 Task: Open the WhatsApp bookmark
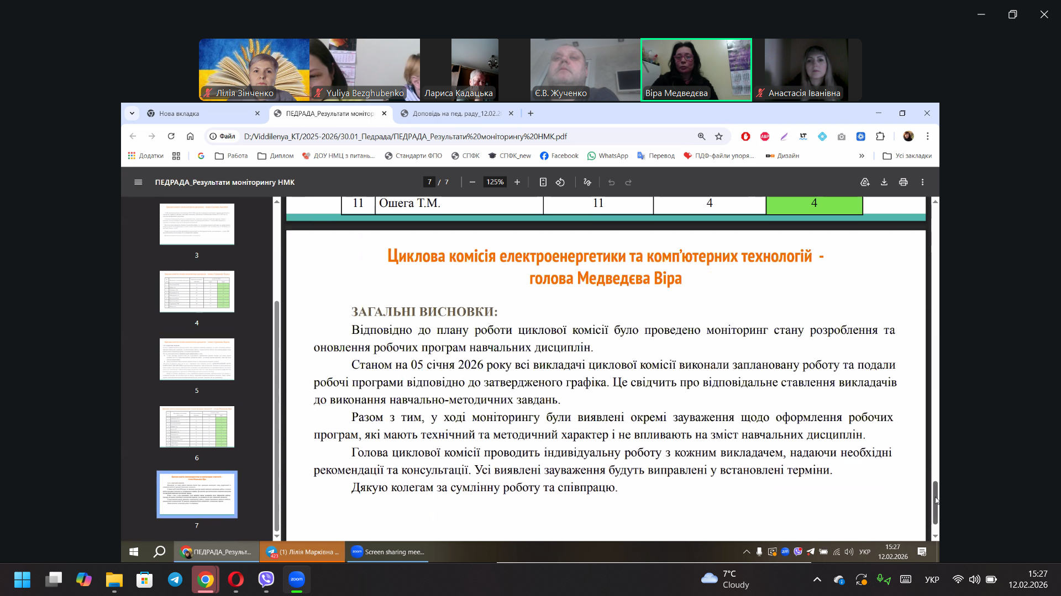(608, 156)
